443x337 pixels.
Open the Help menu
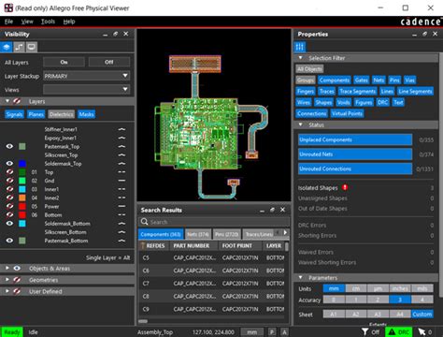[x=69, y=22]
